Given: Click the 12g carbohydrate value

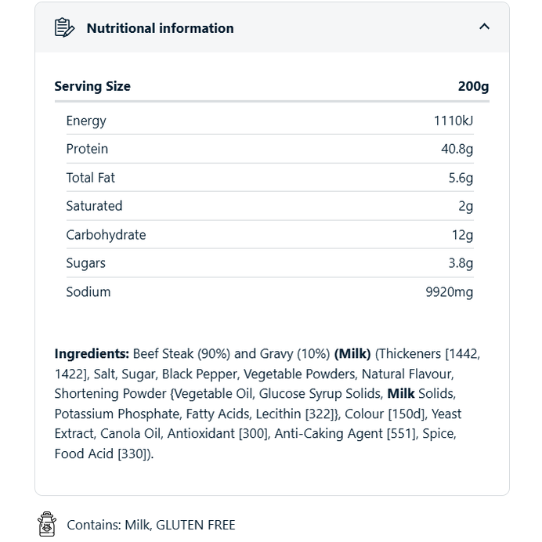Looking at the screenshot, I should (x=462, y=235).
